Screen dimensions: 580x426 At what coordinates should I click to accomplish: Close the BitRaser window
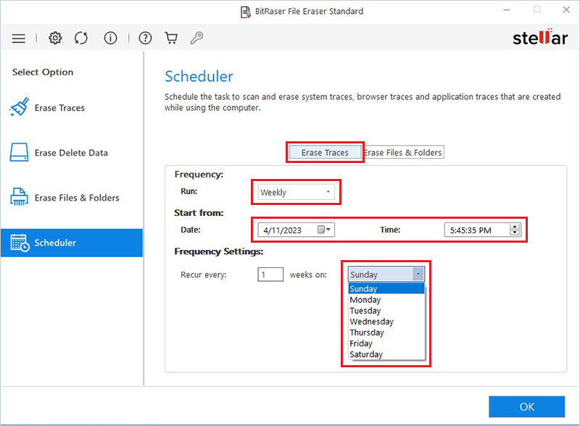[x=566, y=10]
